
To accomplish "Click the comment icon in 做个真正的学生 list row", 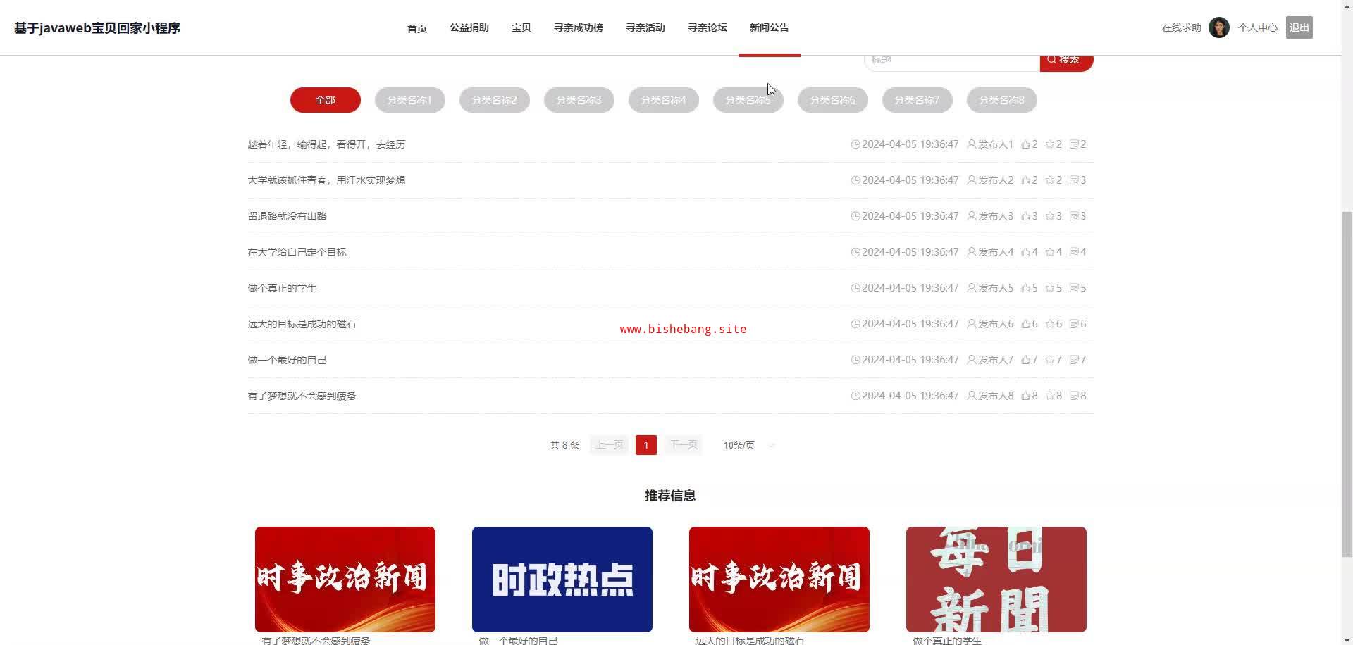I will tap(1074, 288).
